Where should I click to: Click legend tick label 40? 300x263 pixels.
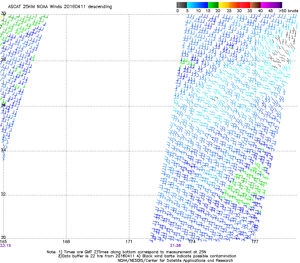(x=260, y=11)
